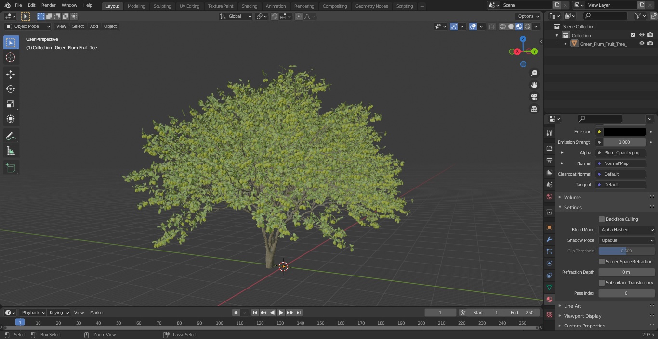Viewport: 658px width, 339px height.
Task: Jump to the timeline end frame button
Action: [299, 313]
